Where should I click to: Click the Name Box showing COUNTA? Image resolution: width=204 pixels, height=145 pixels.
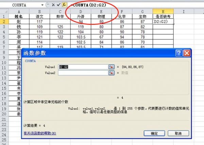19,5
